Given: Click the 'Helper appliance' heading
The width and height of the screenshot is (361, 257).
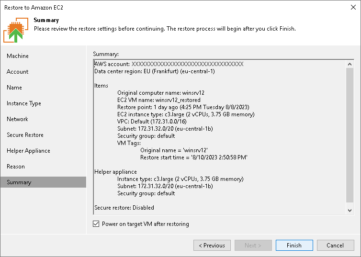Looking at the screenshot, I should click(x=115, y=172).
